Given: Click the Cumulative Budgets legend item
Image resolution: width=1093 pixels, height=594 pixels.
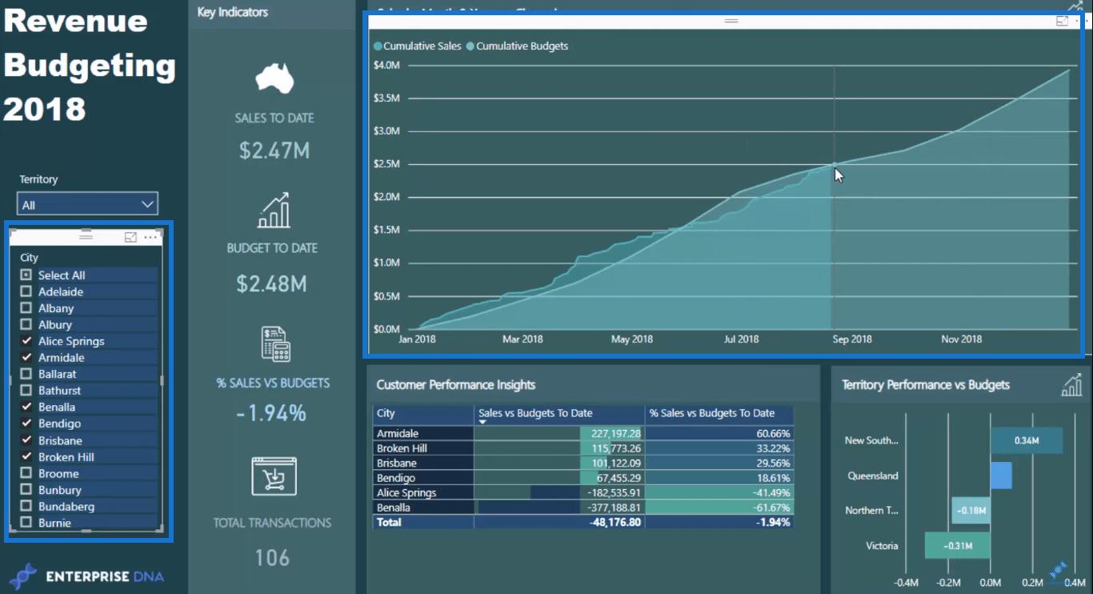Looking at the screenshot, I should click(517, 46).
